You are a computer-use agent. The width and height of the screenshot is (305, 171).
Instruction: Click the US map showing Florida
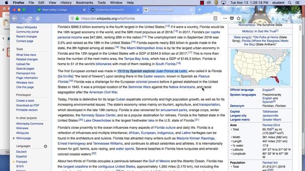pos(260,67)
